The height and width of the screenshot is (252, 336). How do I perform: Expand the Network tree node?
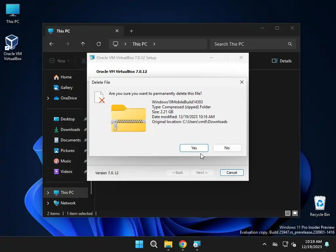pos(48,203)
